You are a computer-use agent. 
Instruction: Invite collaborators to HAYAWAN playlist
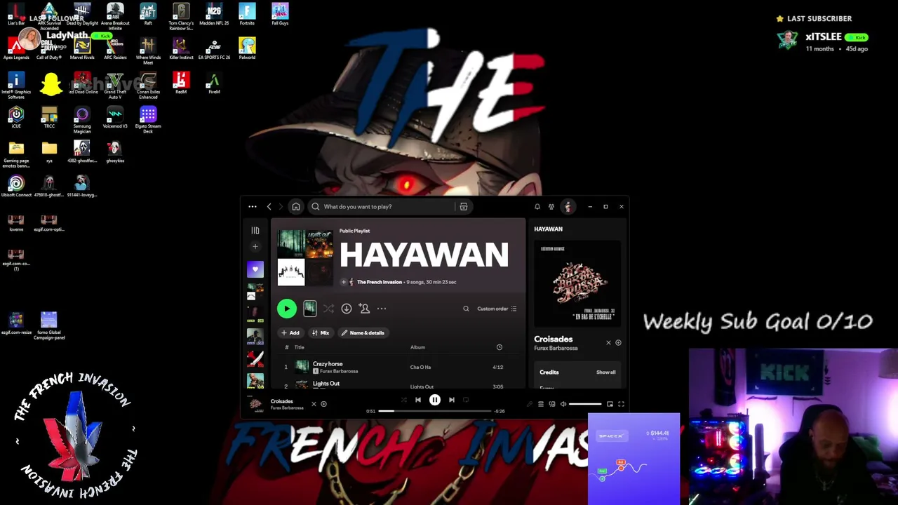pyautogui.click(x=364, y=309)
